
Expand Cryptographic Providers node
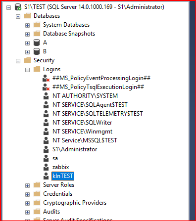point(27,203)
